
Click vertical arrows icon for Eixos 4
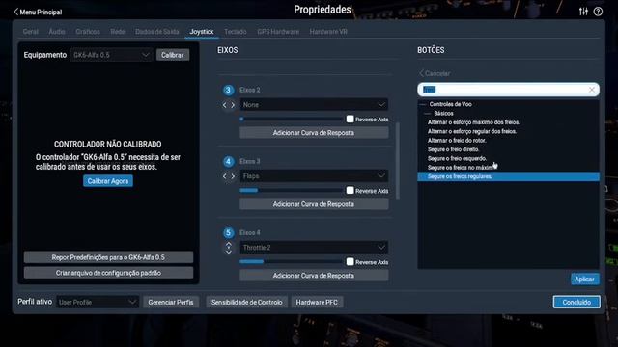pyautogui.click(x=229, y=248)
